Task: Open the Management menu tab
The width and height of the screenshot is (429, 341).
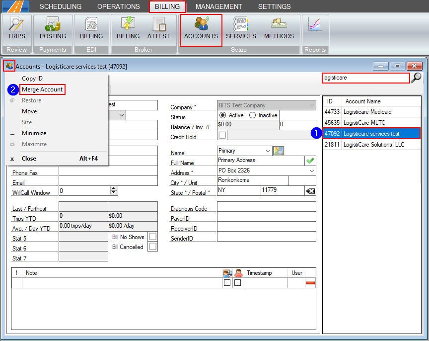Action: [219, 6]
